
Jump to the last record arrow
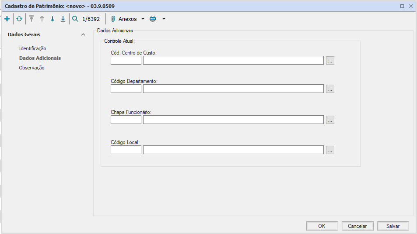coord(63,19)
